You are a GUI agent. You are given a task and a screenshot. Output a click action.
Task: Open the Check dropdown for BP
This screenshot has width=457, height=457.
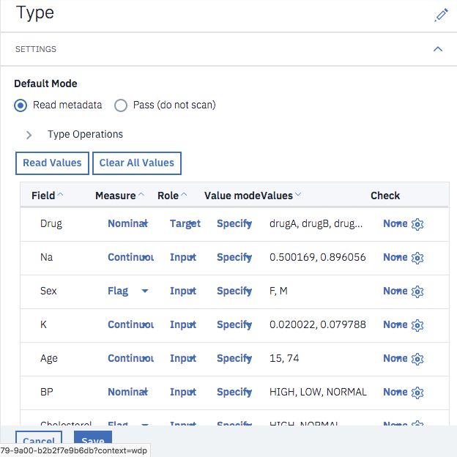pos(395,393)
